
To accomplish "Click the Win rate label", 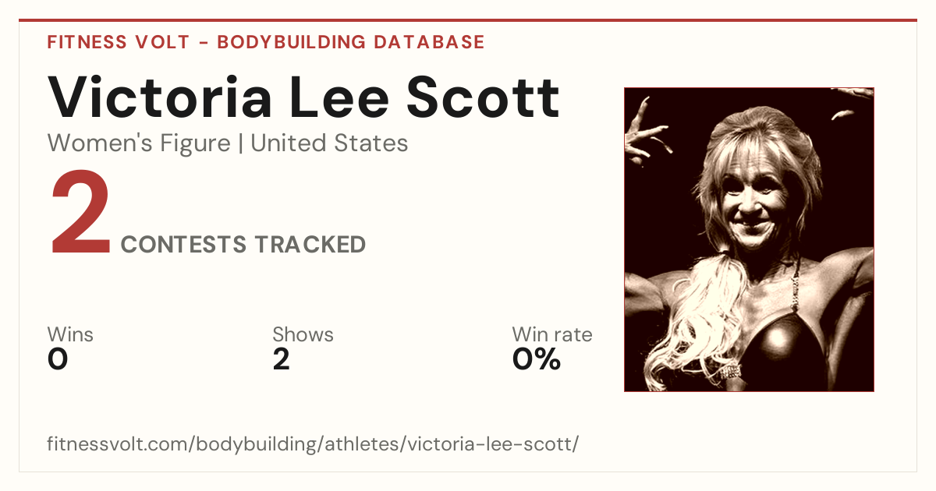I will coord(551,335).
